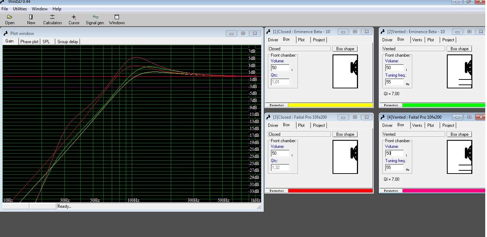This screenshot has height=237, width=487.
Task: Open the Utilities menu
Action: (20, 9)
